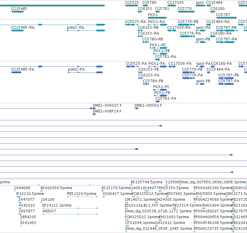Image resolution: width=247 pixels, height=233 pixels.
Task: Open the PICK1-RB transcript label
Action: (162, 51)
